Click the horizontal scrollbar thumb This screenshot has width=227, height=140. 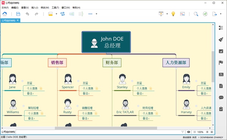(106, 128)
